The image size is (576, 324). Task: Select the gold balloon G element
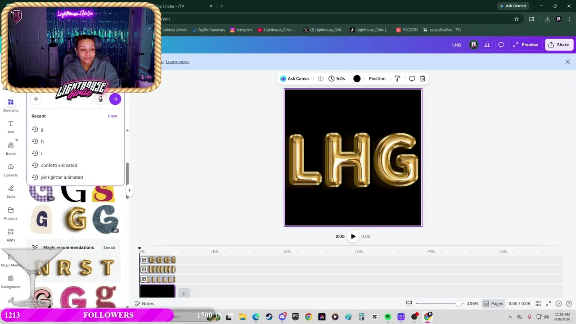(76, 219)
